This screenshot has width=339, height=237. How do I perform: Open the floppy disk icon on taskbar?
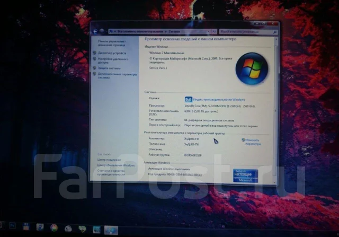tap(26, 226)
